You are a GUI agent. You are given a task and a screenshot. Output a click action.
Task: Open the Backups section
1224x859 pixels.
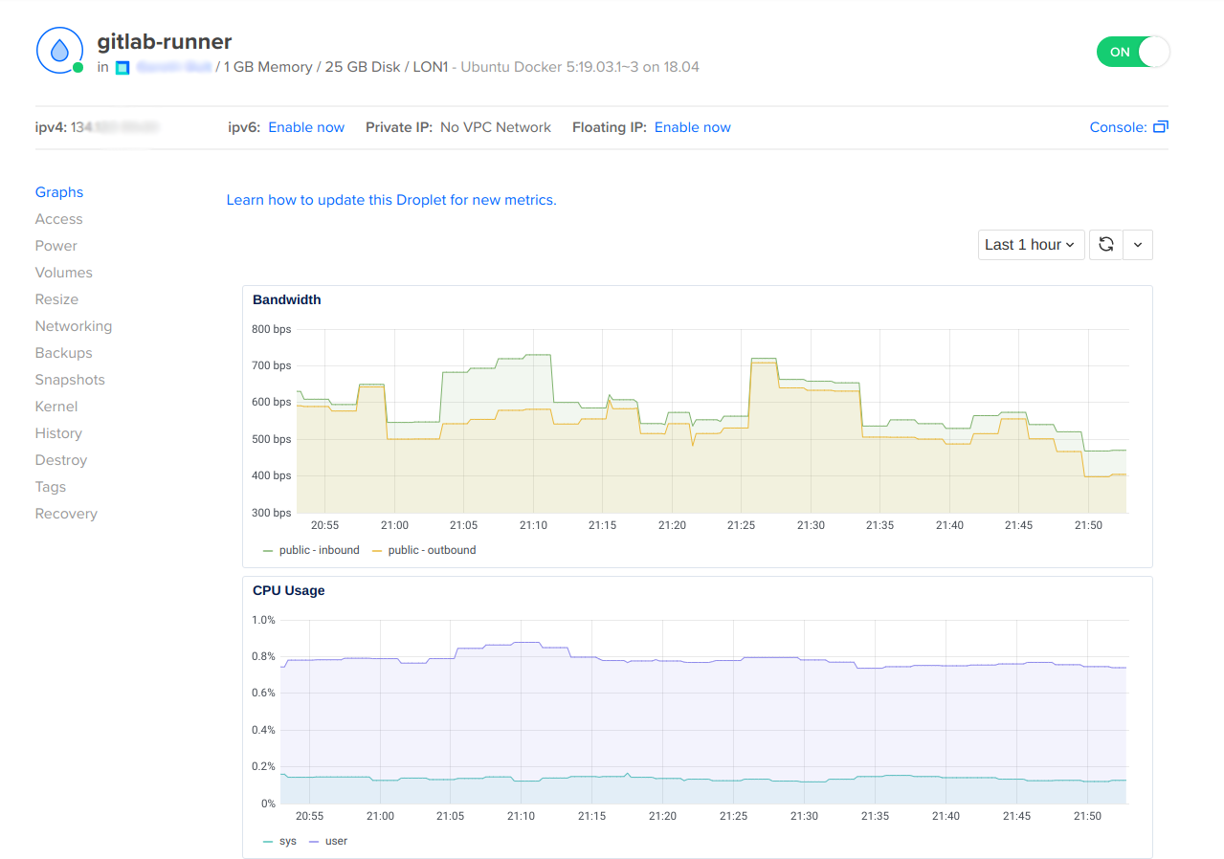tap(64, 353)
